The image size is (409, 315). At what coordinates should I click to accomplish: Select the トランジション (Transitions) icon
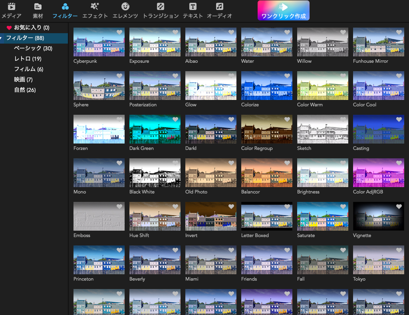[x=160, y=7]
